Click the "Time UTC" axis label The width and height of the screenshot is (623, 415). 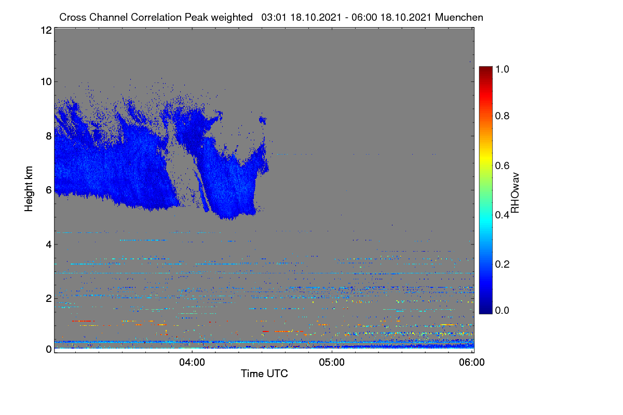point(264,374)
